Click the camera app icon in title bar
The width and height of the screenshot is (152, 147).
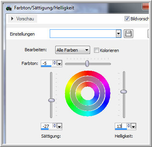coord(9,8)
